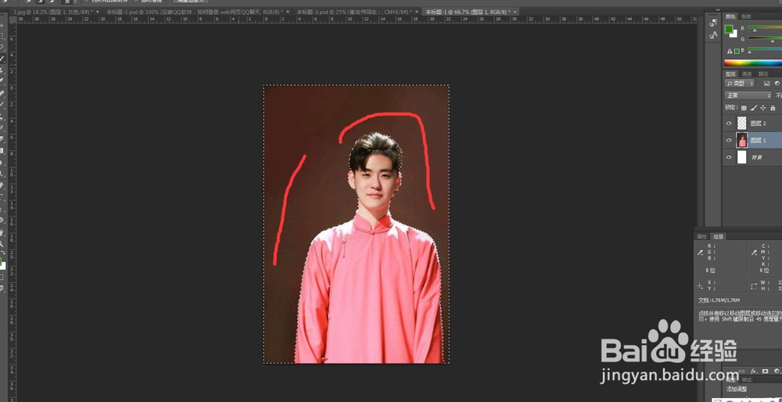Click the white background color swatch

coord(734,34)
